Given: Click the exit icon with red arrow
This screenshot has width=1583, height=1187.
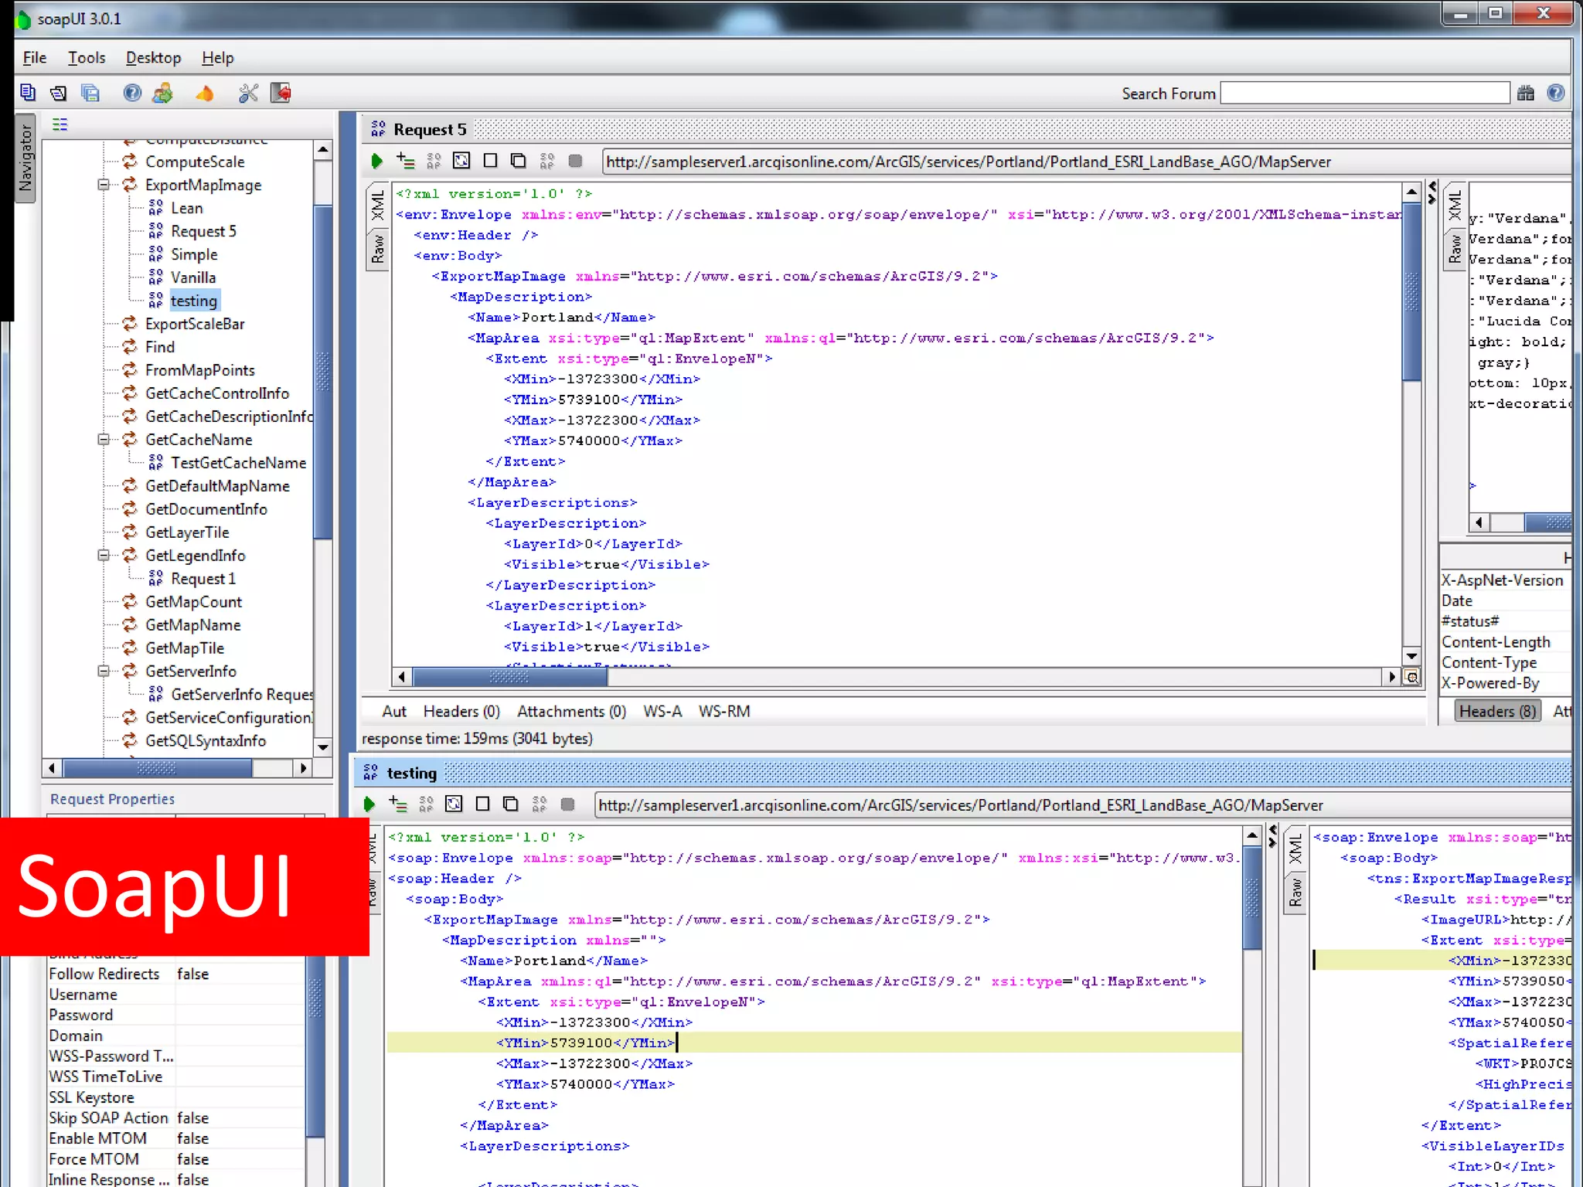Looking at the screenshot, I should point(281,93).
